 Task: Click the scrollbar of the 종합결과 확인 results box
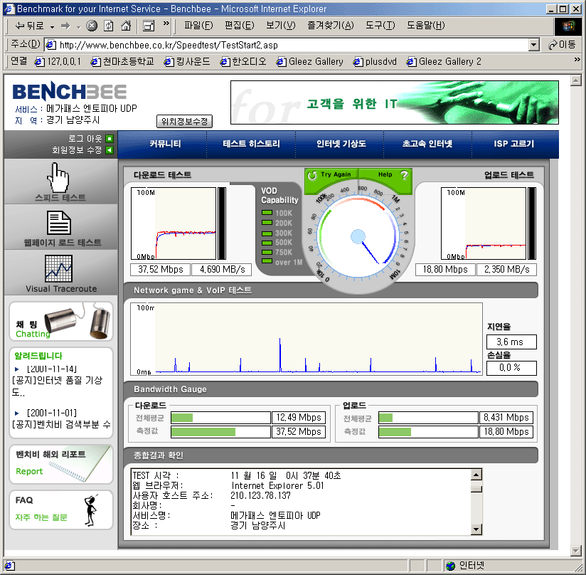click(x=478, y=502)
